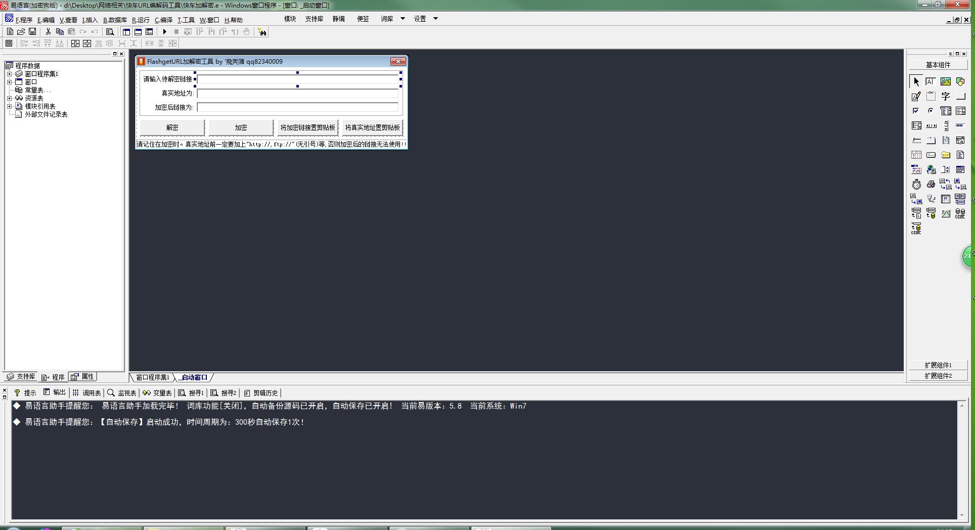Click the open file toolbar icon
Image resolution: width=975 pixels, height=530 pixels.
pyautogui.click(x=21, y=32)
